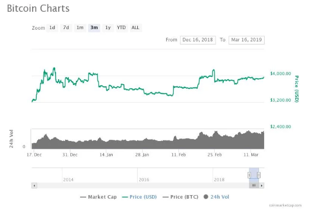Click the 24h Vol legend circle marker
Screen dimensions: 310x212
click(206, 197)
